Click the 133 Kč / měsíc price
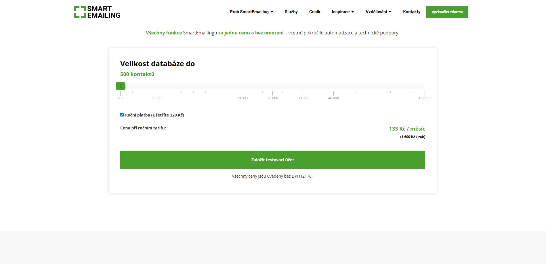 tap(407, 129)
